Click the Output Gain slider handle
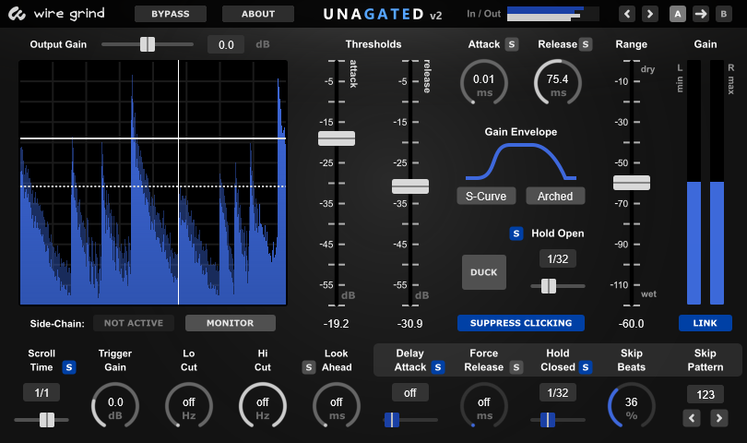747x443 pixels. point(147,44)
